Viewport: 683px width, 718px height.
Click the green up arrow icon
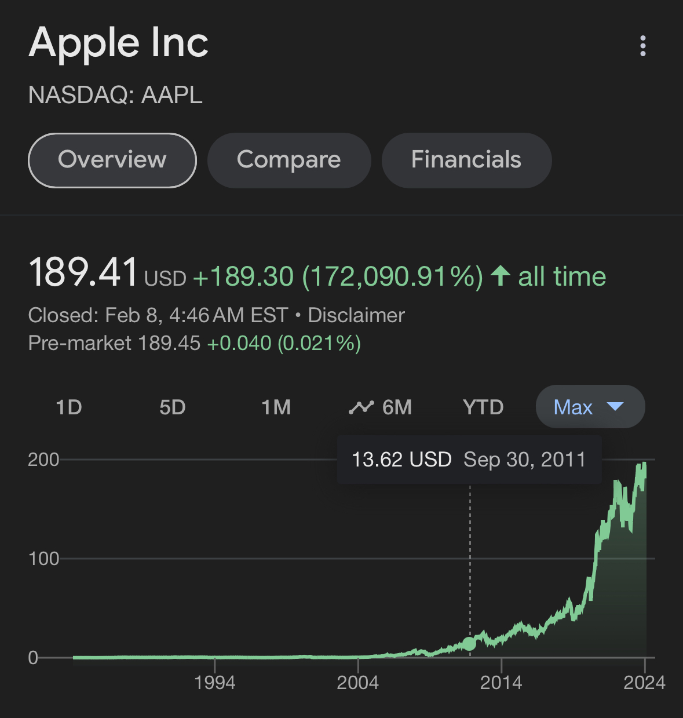click(x=501, y=276)
